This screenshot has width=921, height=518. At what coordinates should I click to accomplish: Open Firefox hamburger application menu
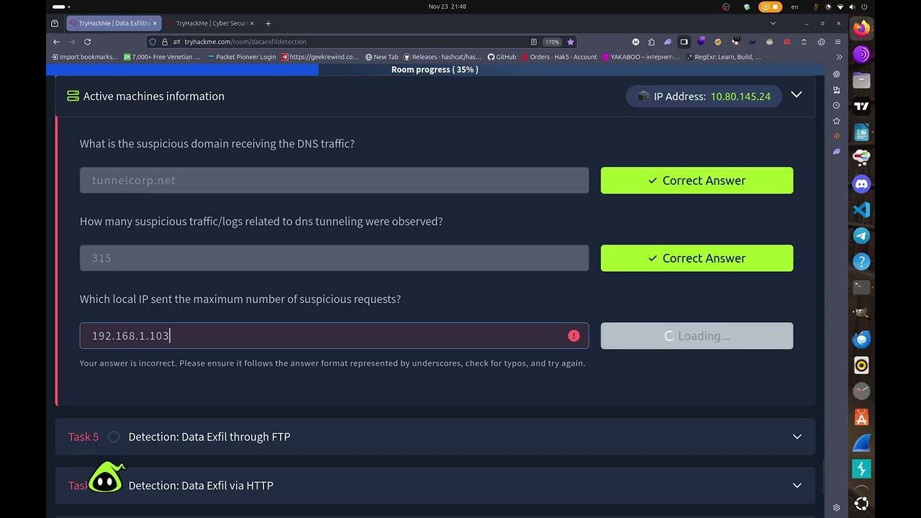[x=838, y=42]
